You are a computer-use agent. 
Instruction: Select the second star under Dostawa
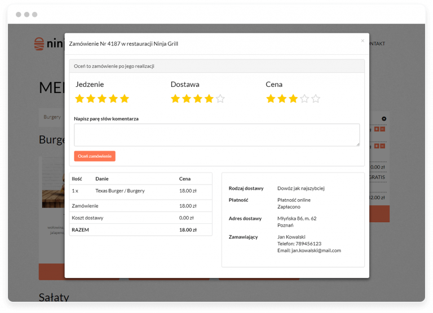(186, 99)
